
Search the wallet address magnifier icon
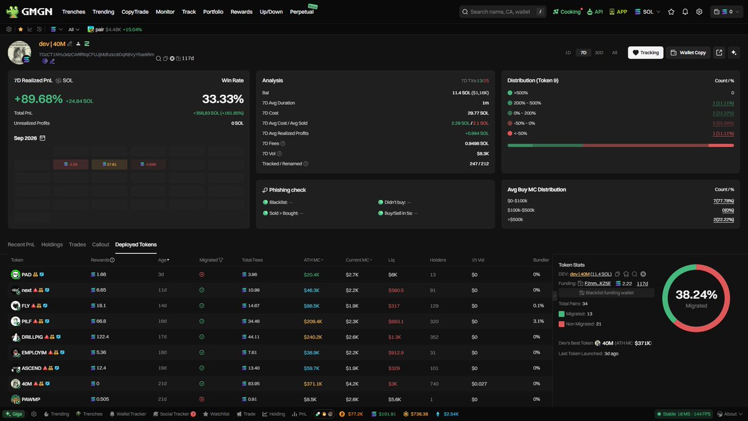(x=159, y=58)
